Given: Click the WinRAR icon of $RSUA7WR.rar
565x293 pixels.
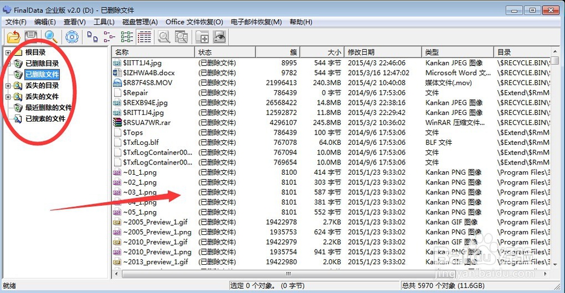Looking at the screenshot, I should 117,123.
